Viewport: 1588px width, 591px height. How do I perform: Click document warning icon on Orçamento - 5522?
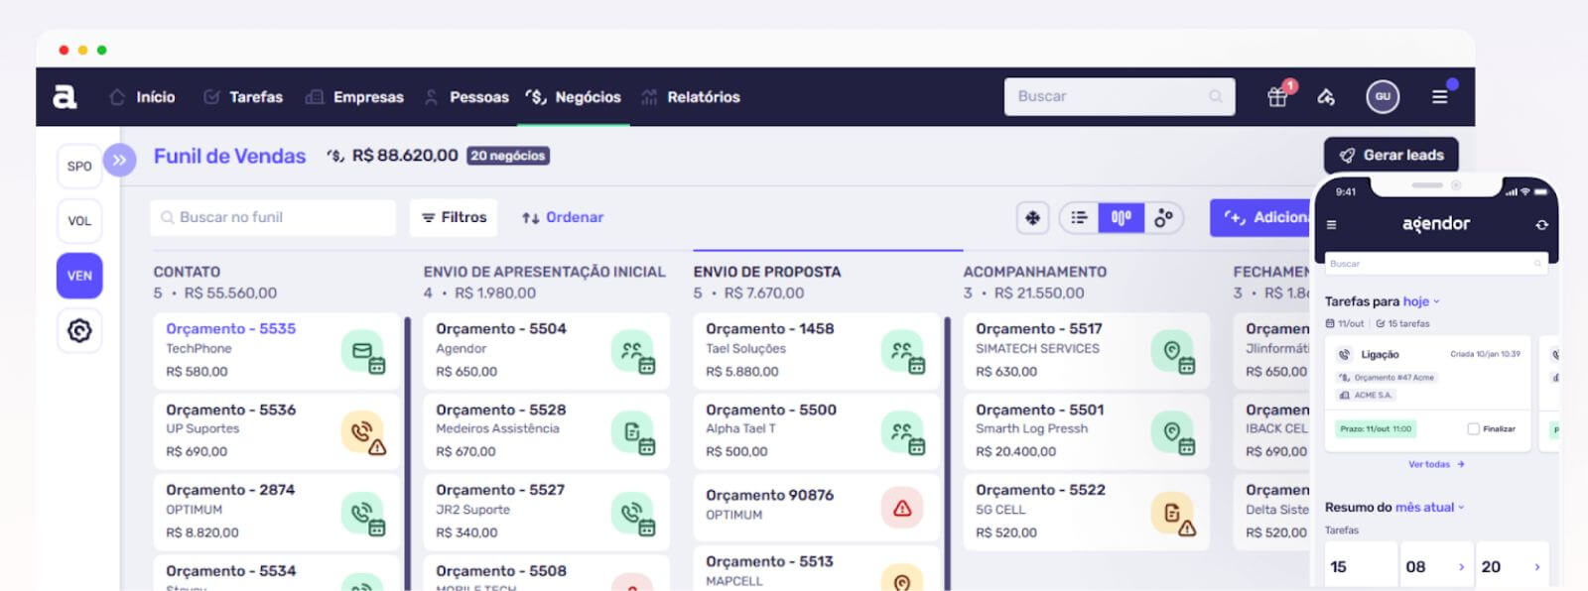(1173, 514)
